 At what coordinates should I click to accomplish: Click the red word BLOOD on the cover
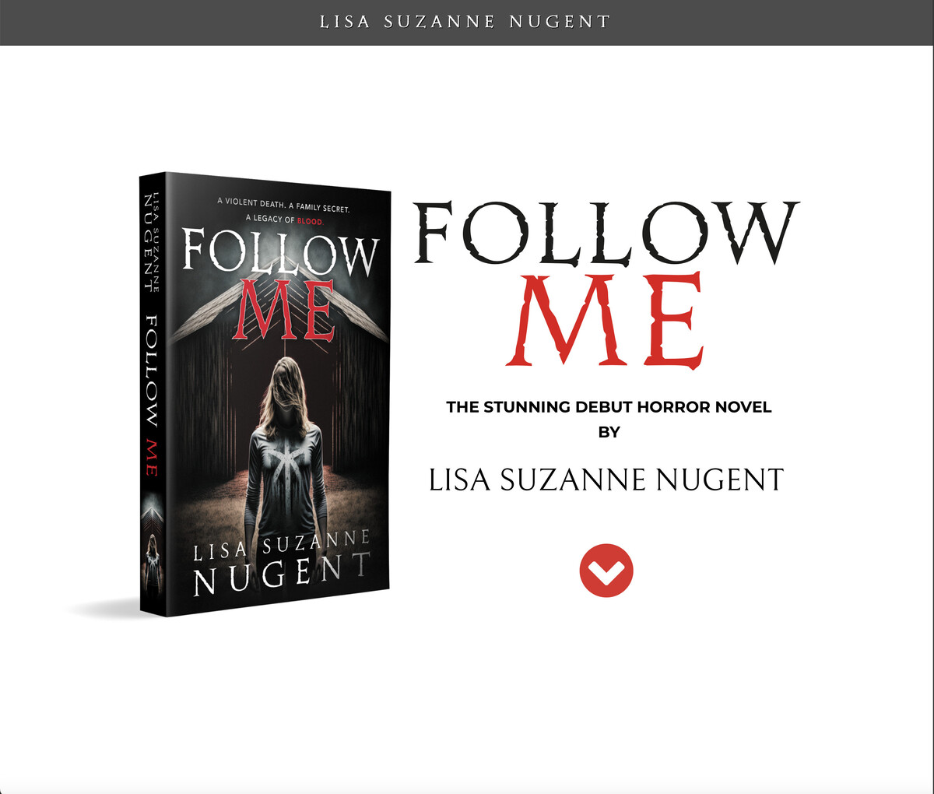[310, 220]
